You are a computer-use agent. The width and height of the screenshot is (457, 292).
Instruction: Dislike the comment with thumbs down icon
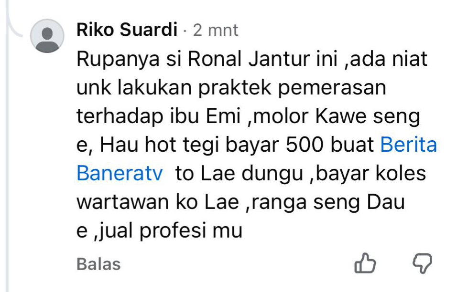(x=422, y=263)
